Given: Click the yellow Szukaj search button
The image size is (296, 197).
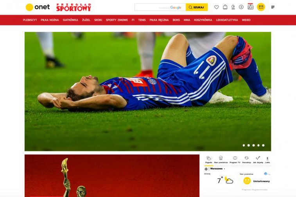Looking at the screenshot, I should (197, 7).
